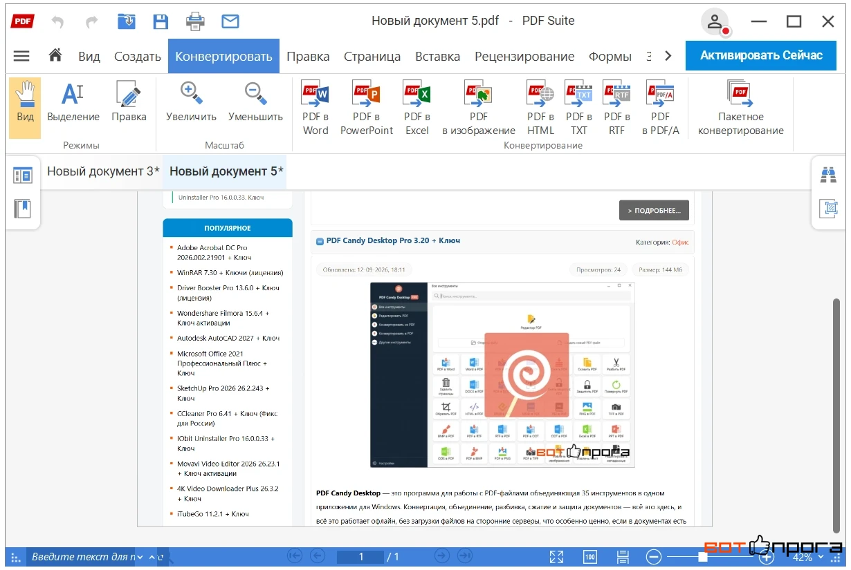
Task: Click the Активировать Сейчас button
Action: (x=761, y=55)
